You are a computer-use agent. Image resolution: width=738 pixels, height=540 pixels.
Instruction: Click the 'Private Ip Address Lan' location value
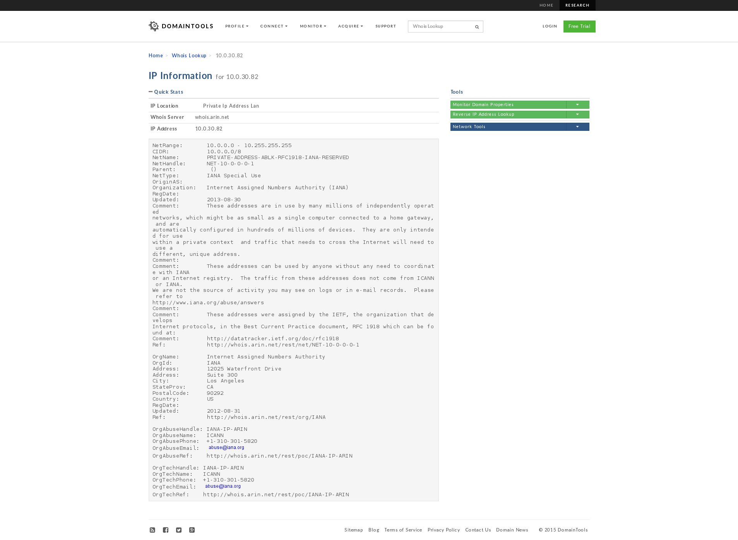(231, 106)
